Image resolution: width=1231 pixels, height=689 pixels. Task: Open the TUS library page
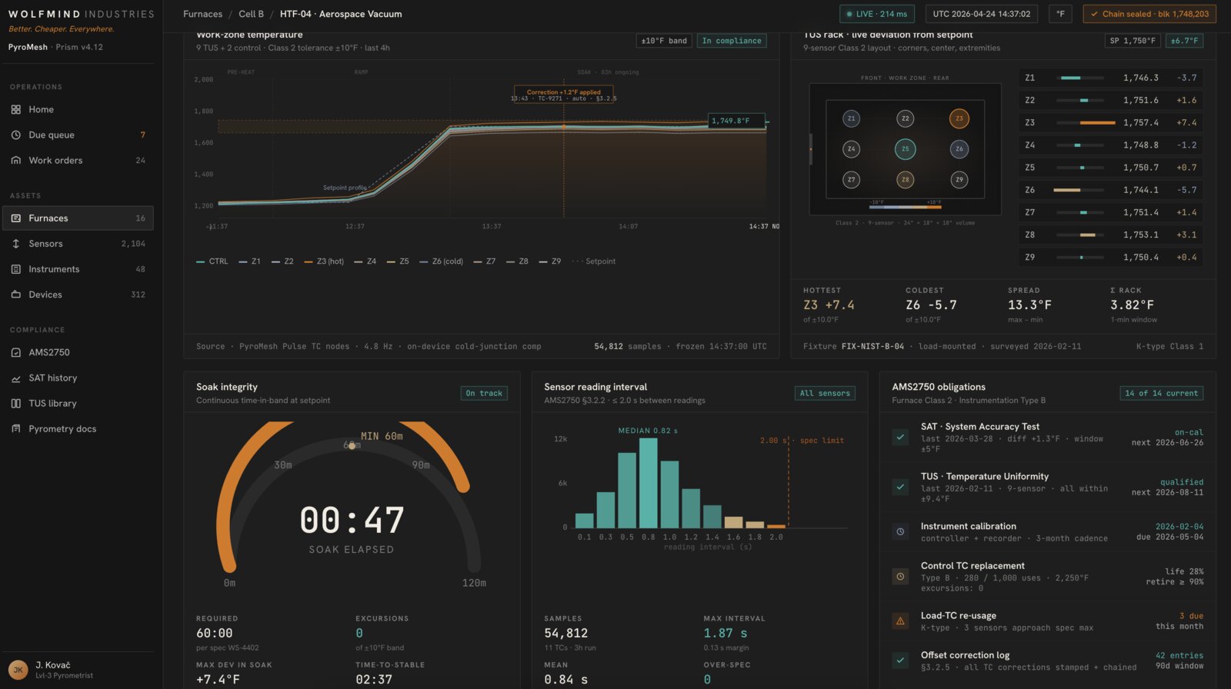pyautogui.click(x=78, y=403)
